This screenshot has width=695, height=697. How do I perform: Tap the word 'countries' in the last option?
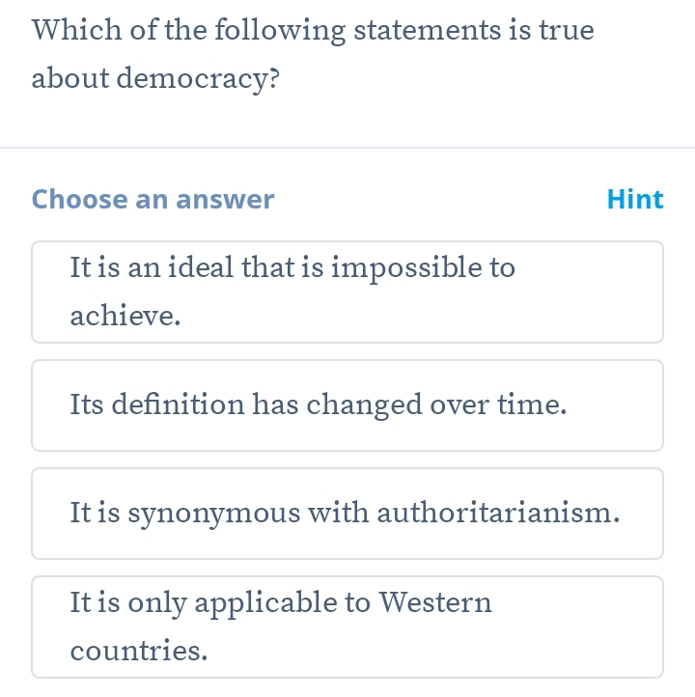tap(139, 651)
